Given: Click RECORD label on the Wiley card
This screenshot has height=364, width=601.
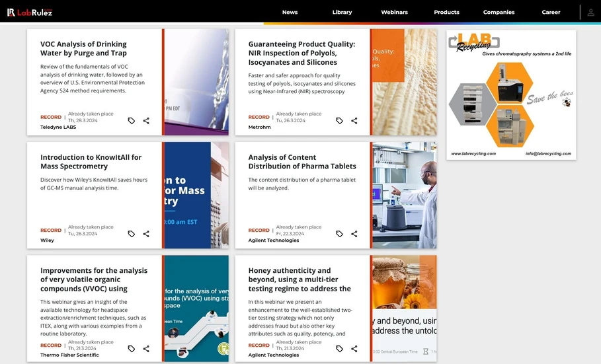Looking at the screenshot, I should point(51,231).
